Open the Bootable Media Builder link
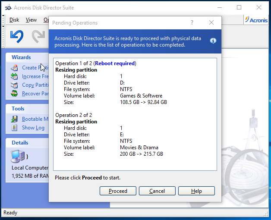This screenshot has width=271, height=220. tap(35, 119)
